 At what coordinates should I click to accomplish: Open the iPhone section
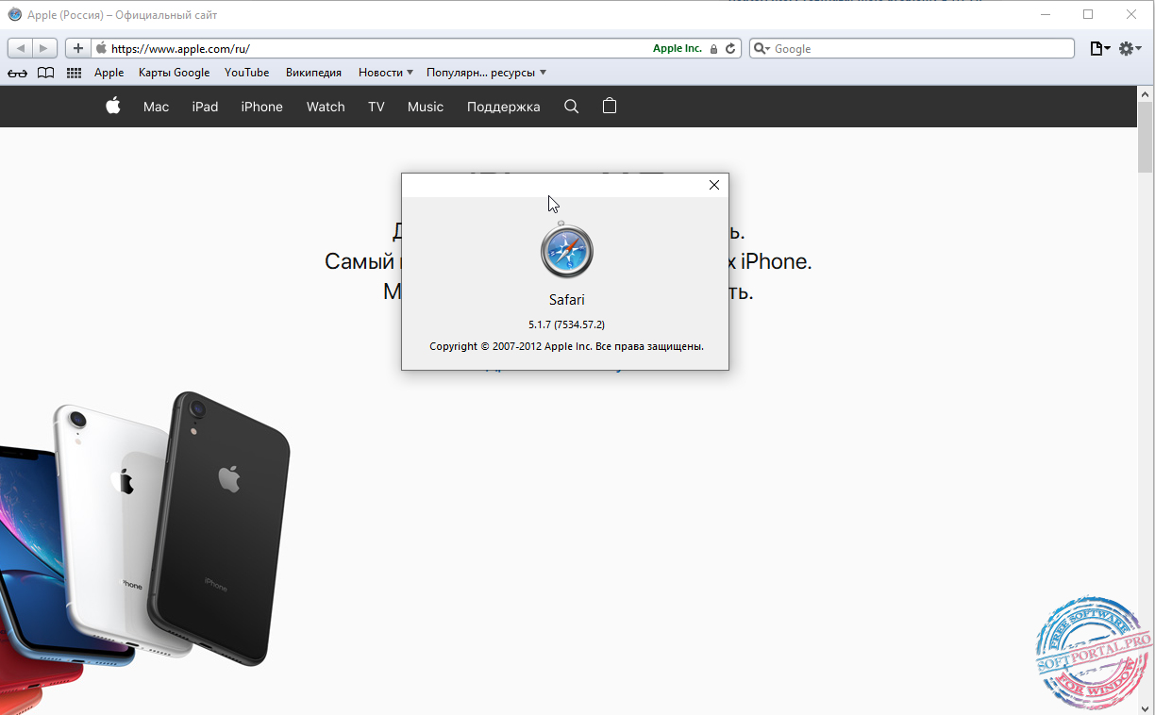pyautogui.click(x=261, y=107)
